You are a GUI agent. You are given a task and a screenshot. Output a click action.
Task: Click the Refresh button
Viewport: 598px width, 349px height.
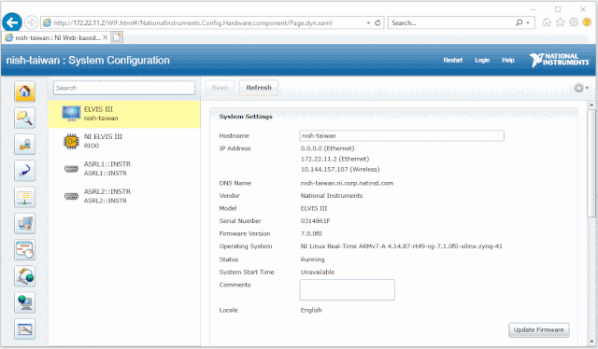tap(259, 88)
